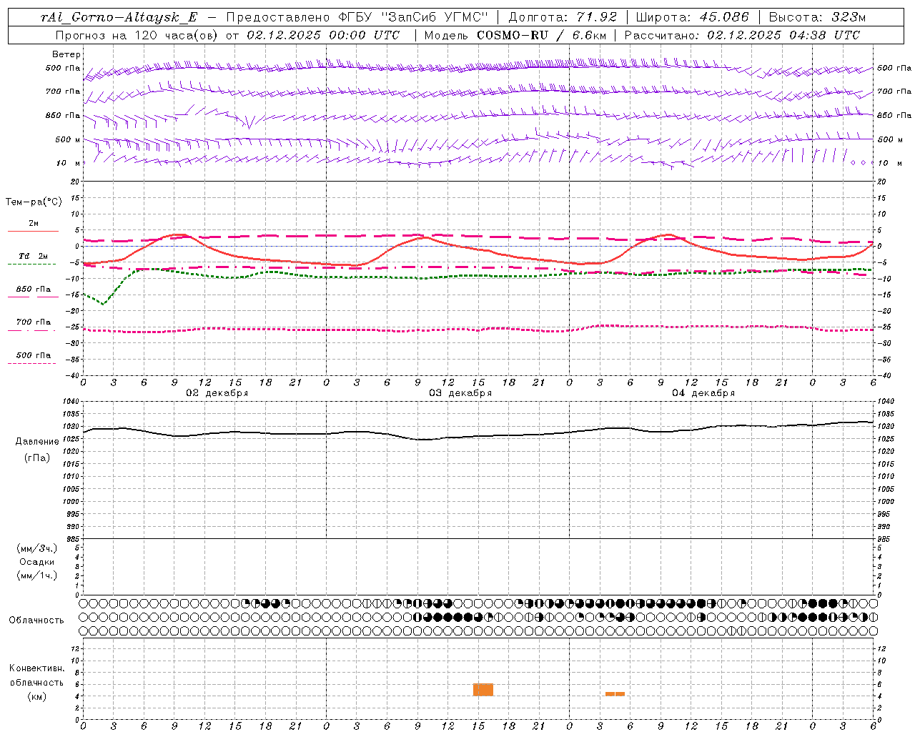Viewport: 915px width, 732px height.
Task: Click the (мм/3ч.) precipitation unit label
Action: (x=37, y=548)
